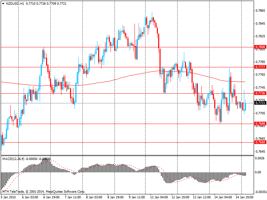This screenshot has height=200, width=267.
Task: Click the 0.7645 value on price scale
Action: point(260,151)
